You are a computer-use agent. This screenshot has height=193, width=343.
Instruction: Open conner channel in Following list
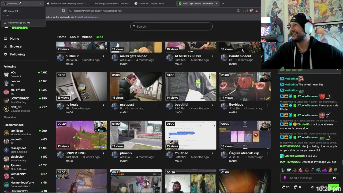[x=25, y=83]
